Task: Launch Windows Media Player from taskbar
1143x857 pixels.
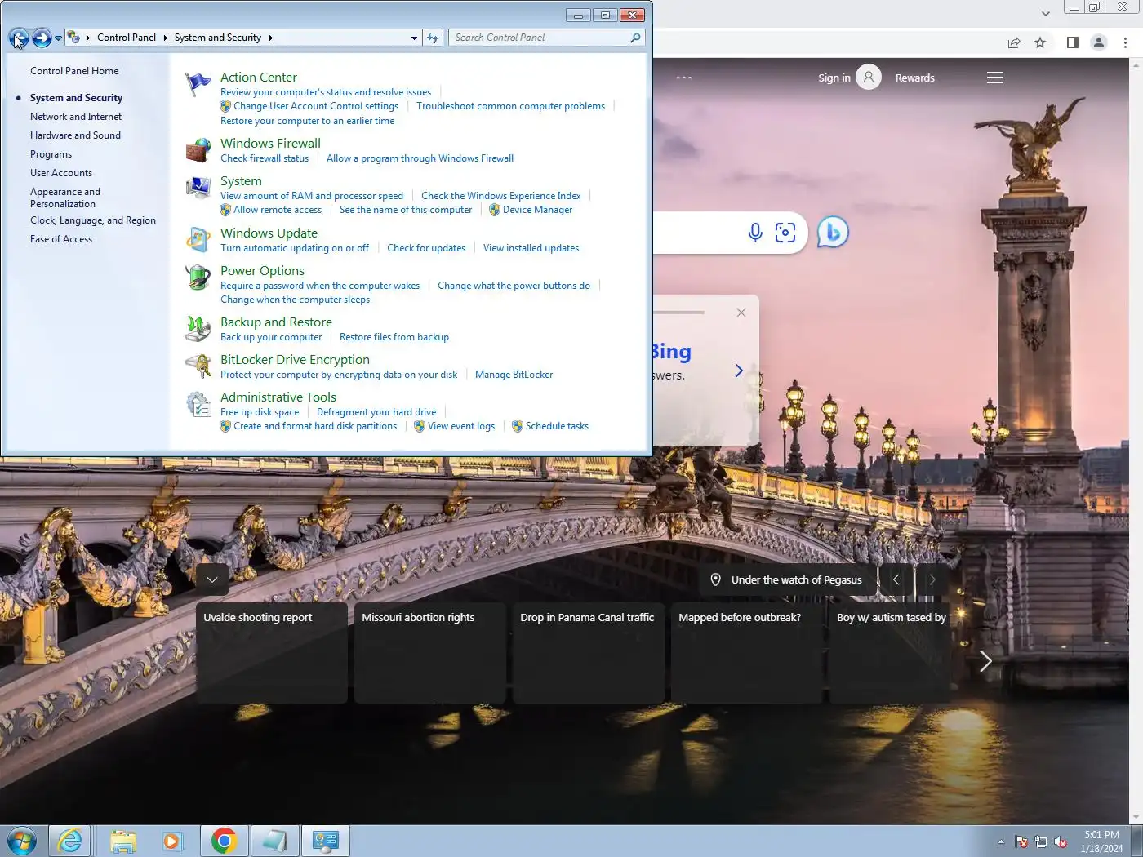Action: click(x=172, y=841)
